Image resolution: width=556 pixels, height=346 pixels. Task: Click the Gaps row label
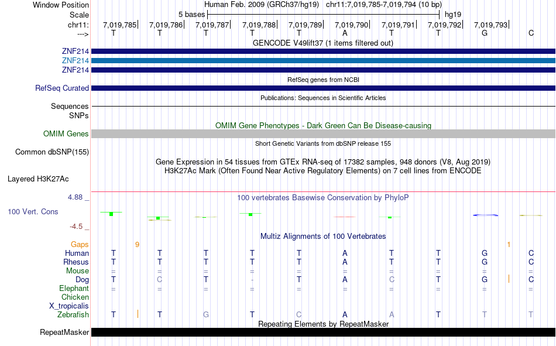(80, 245)
